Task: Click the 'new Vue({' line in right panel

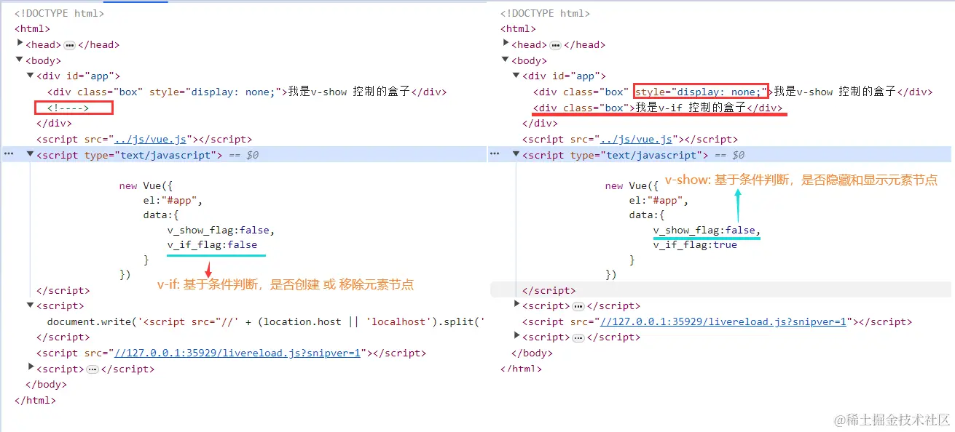Action: 632,185
